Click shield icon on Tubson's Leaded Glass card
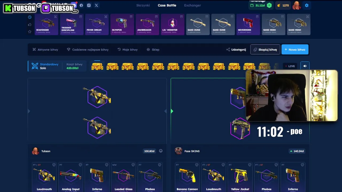 coord(133,165)
